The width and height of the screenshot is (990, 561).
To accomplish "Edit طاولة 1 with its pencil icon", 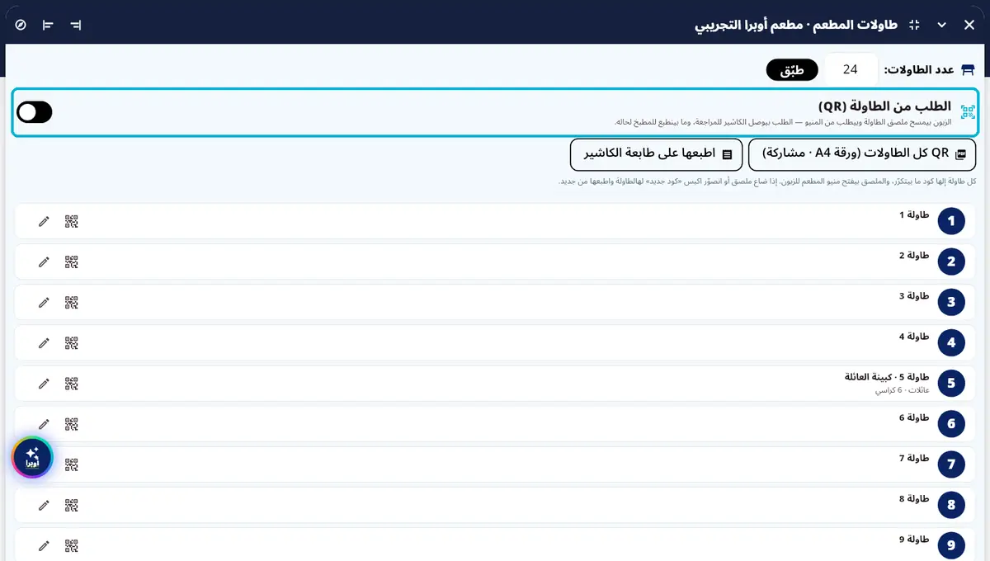I will click(x=44, y=221).
